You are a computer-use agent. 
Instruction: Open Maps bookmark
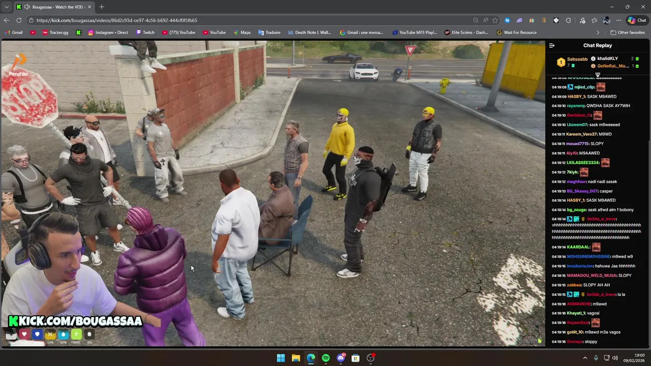tap(242, 33)
